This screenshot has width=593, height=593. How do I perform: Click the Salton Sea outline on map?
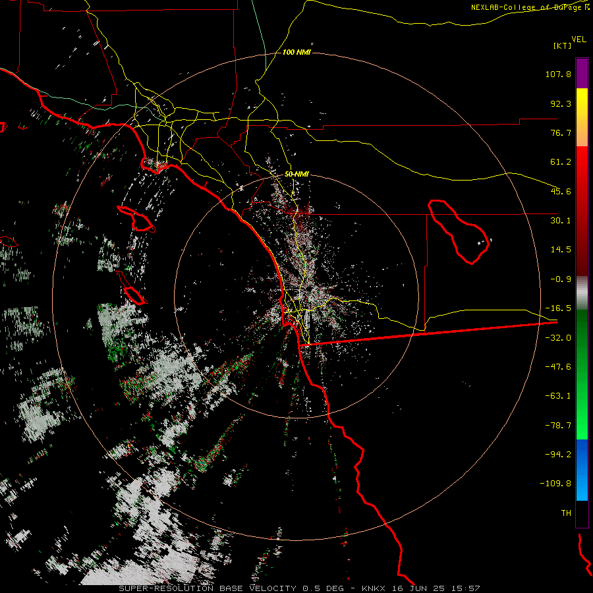click(x=459, y=231)
